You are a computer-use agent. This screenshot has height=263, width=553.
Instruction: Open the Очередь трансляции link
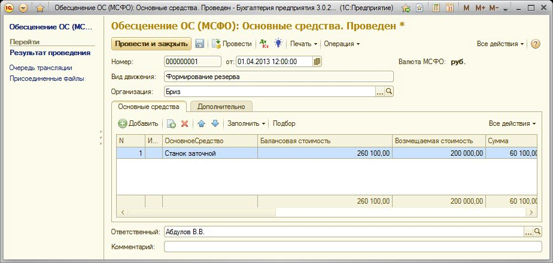41,68
